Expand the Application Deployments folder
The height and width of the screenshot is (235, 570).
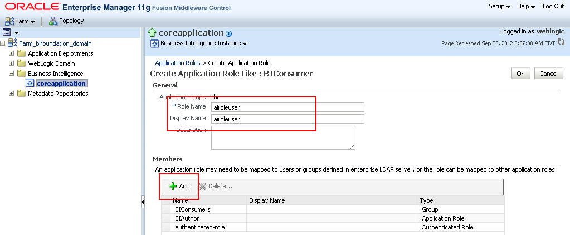pyautogui.click(x=11, y=53)
